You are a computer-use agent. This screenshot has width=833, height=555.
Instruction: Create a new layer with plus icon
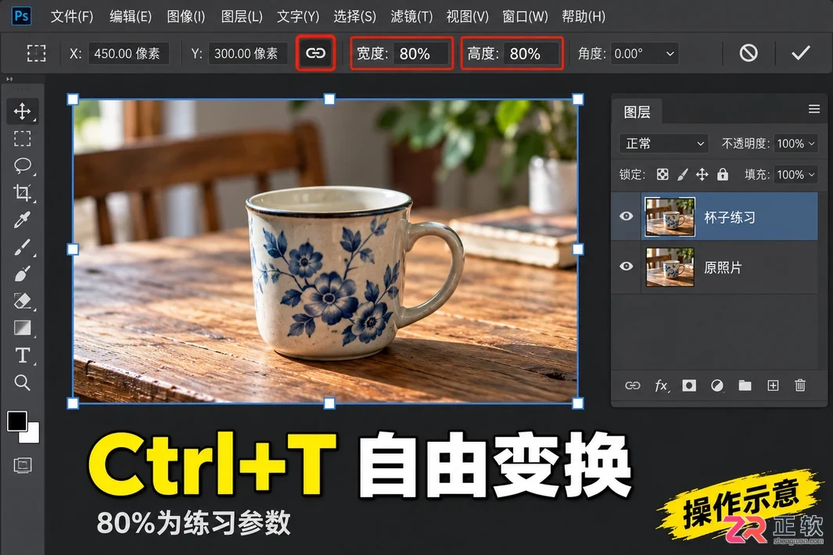pos(773,385)
